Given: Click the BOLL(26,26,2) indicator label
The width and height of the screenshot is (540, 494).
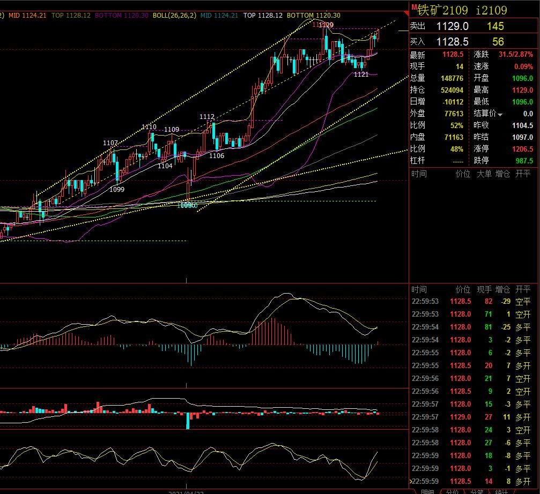Looking at the screenshot, I should coord(175,16).
